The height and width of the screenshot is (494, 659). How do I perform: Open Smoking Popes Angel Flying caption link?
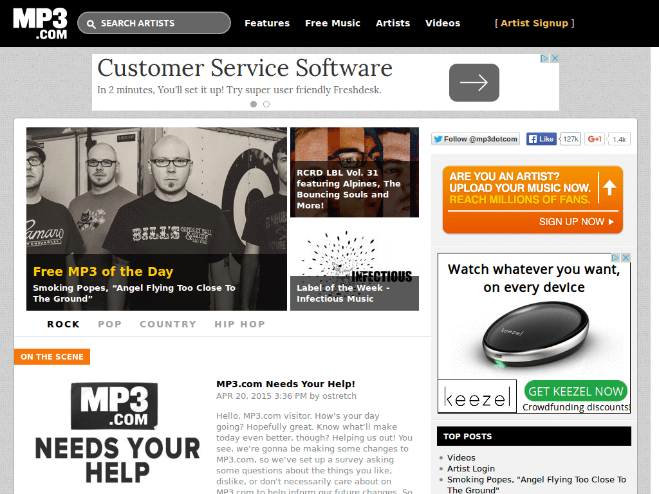click(x=134, y=293)
